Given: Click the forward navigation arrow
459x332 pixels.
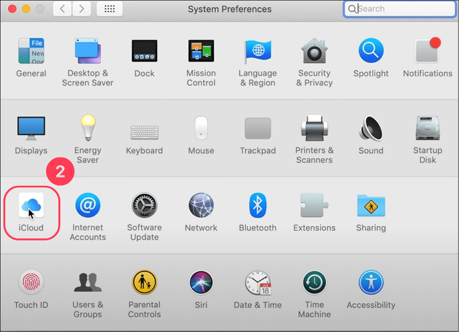Looking at the screenshot, I should coord(81,9).
